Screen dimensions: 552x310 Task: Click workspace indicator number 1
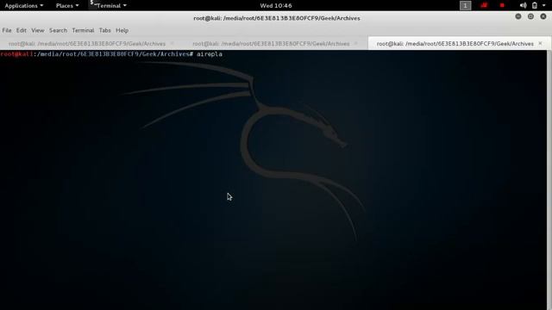[465, 6]
